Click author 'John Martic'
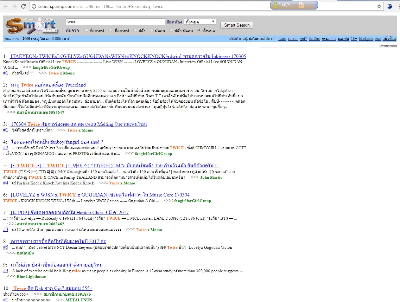This screenshot has height=302, width=400. [x=211, y=177]
